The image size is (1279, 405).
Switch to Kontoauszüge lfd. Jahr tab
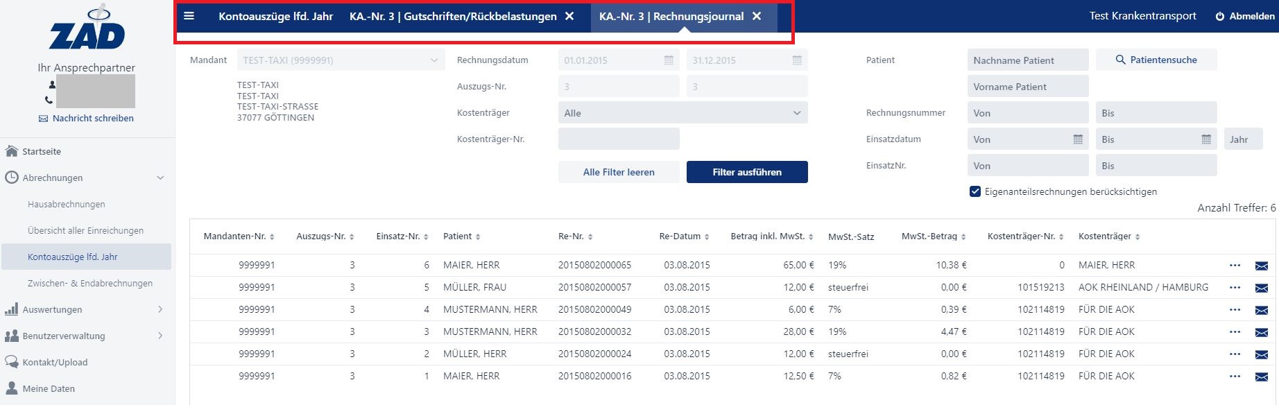275,16
